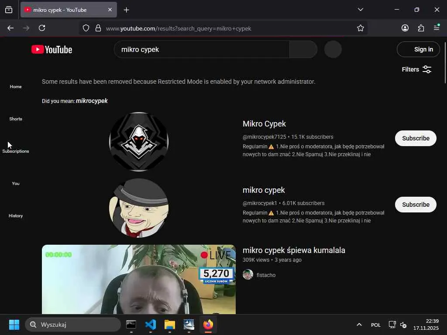Open the Firefox account icon
This screenshot has height=335, width=447.
(405, 28)
